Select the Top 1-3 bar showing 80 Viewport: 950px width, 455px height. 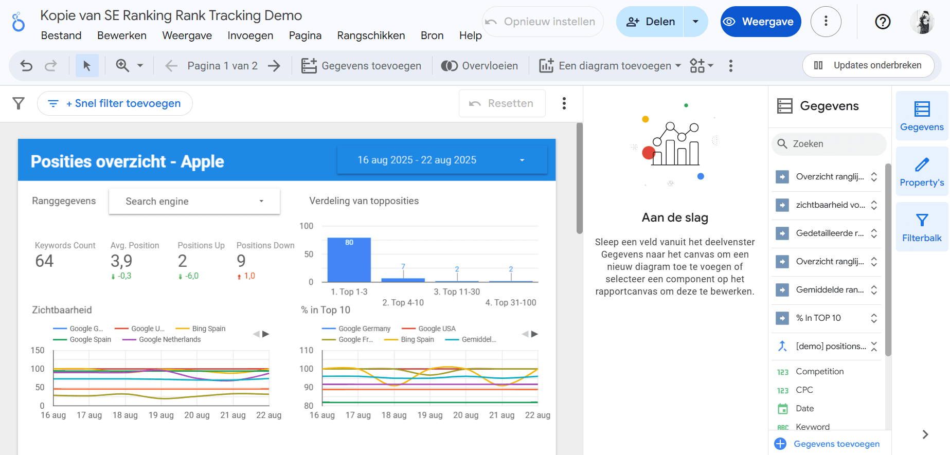349,260
